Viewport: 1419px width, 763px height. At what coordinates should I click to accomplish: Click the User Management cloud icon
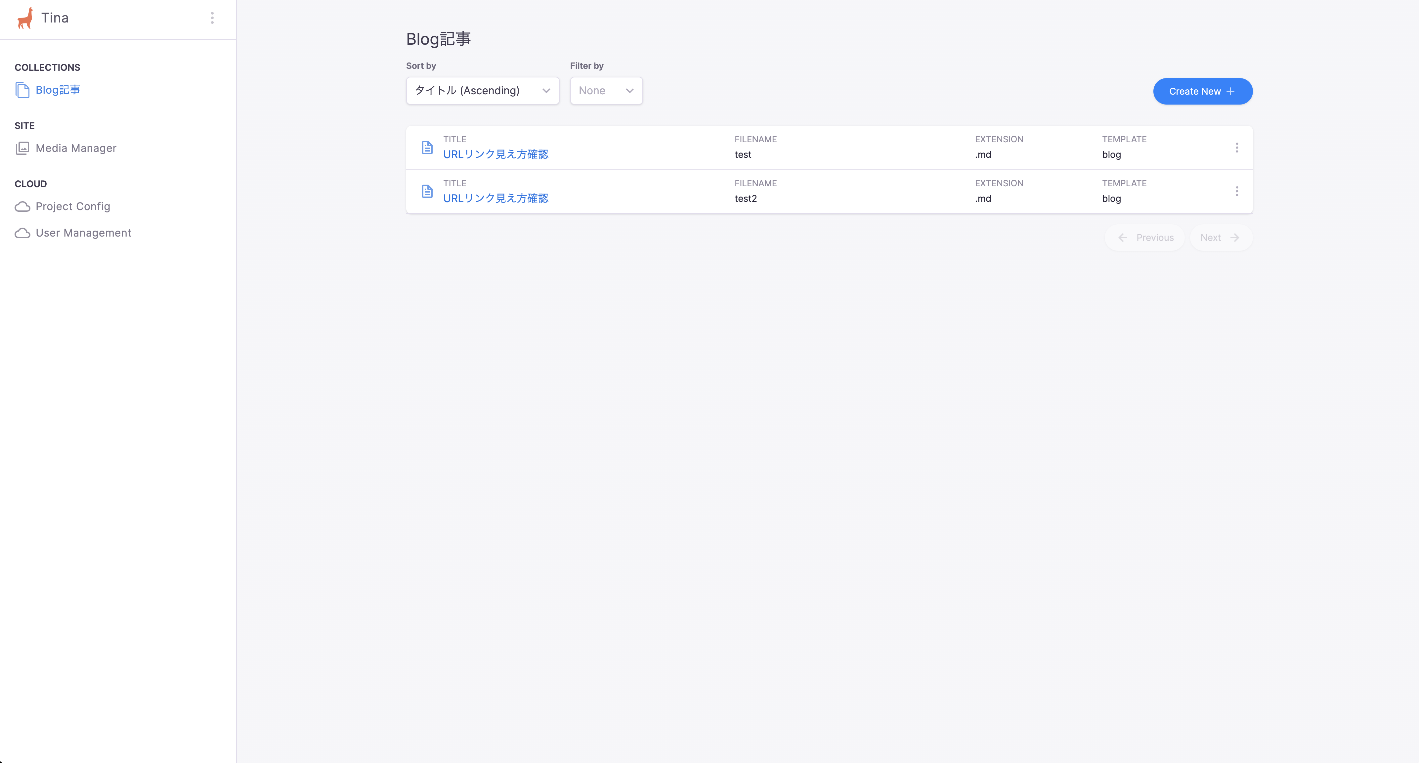click(22, 233)
